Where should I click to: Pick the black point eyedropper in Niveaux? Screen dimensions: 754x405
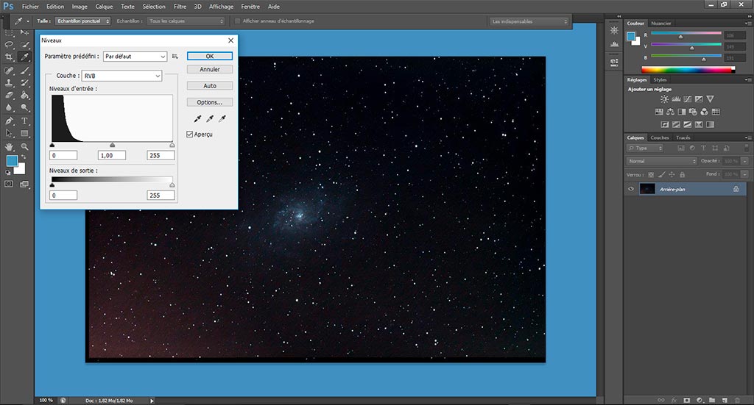pos(197,118)
